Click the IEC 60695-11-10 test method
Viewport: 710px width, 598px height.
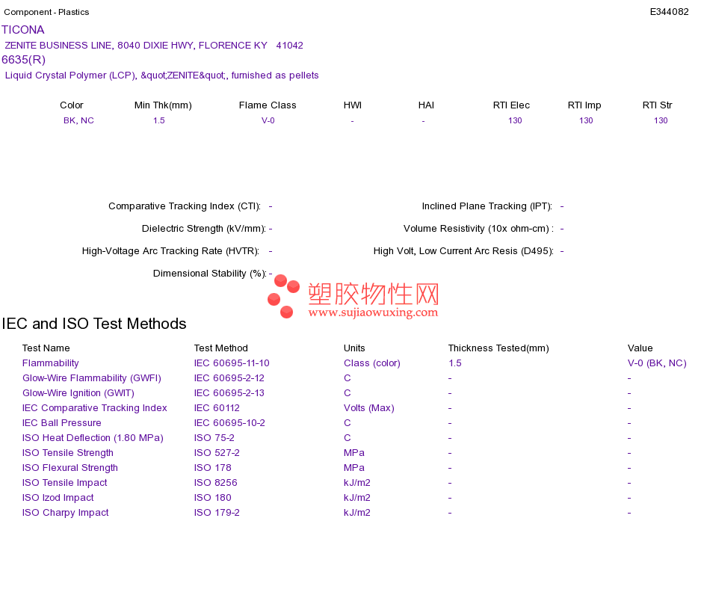point(232,363)
